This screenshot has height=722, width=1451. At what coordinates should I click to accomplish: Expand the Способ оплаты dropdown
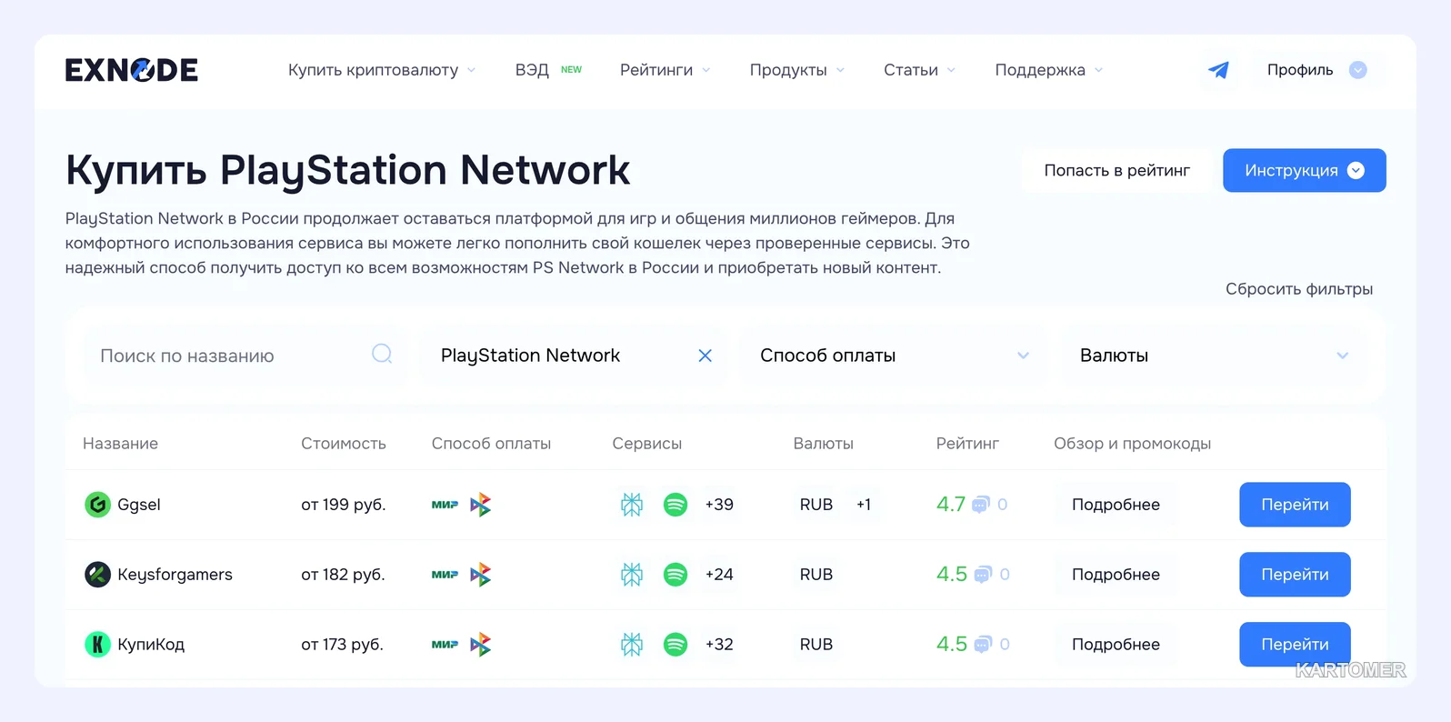[894, 356]
